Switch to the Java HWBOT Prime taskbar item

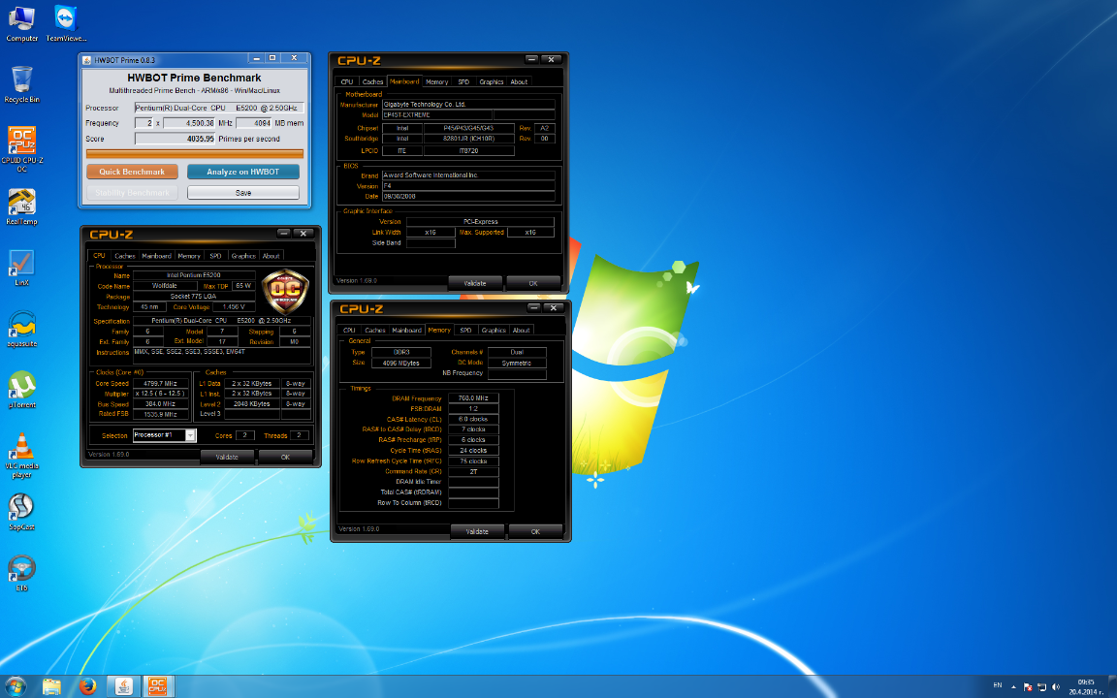click(123, 686)
